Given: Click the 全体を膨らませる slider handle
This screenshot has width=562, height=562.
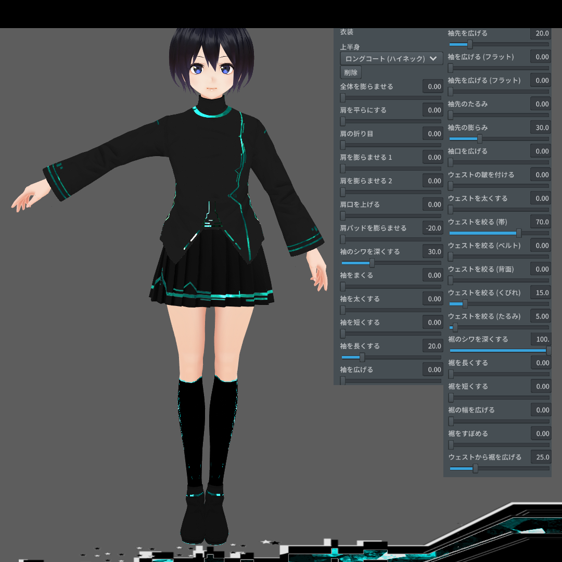Looking at the screenshot, I should coord(343,98).
